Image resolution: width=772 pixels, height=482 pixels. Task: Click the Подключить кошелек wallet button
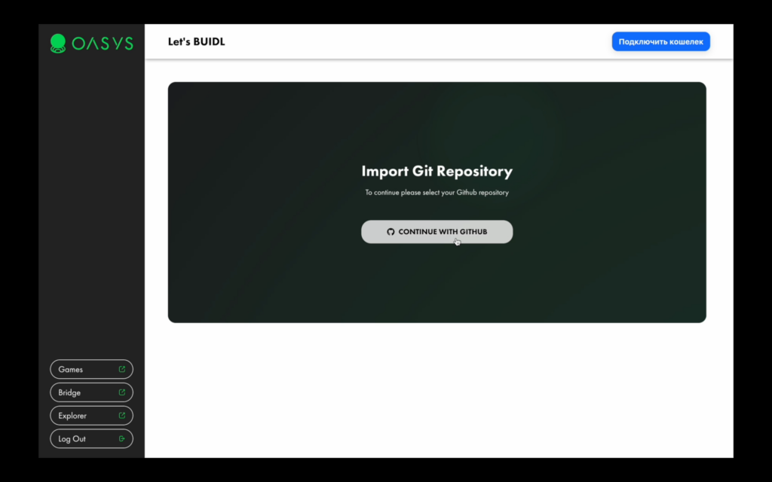pos(660,42)
